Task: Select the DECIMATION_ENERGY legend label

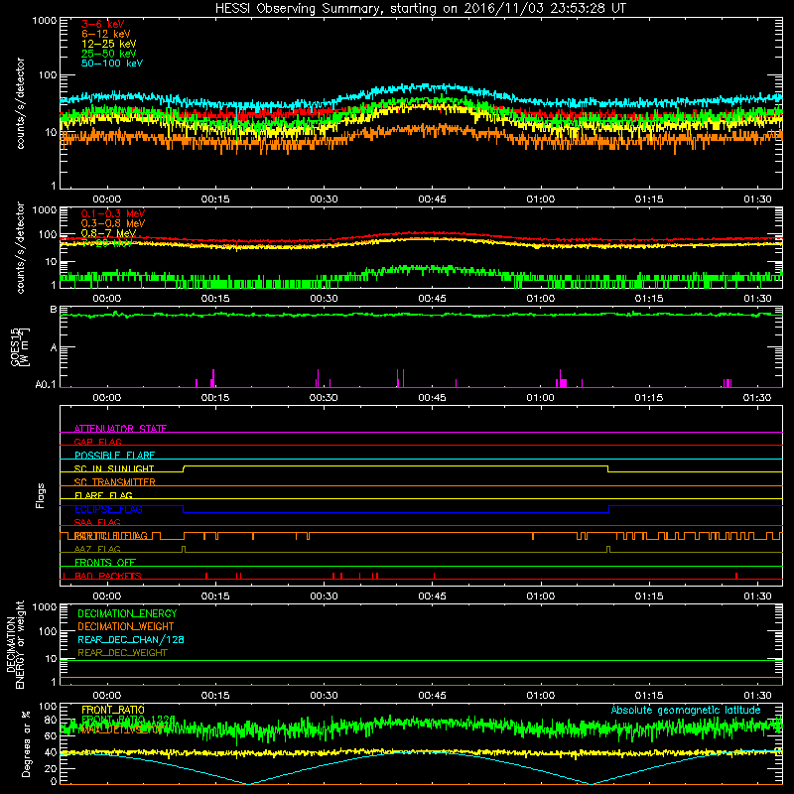Action: point(127,613)
